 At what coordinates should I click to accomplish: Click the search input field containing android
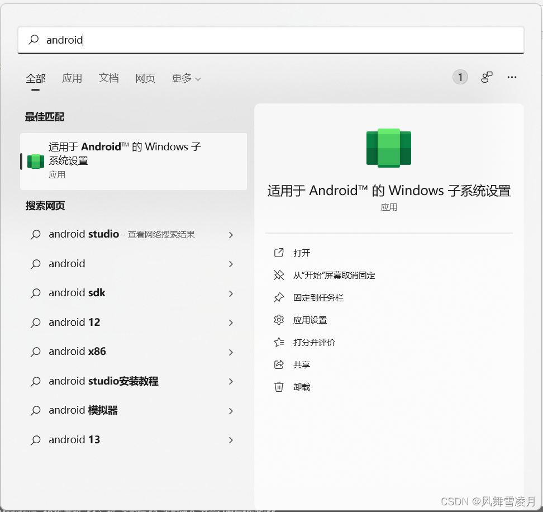coord(271,40)
